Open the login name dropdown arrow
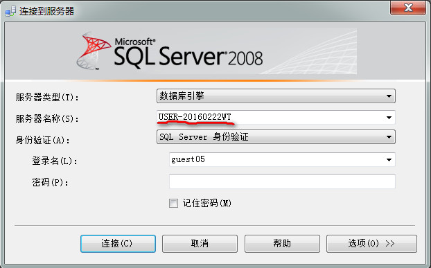Image resolution: width=431 pixels, height=268 pixels. click(389, 159)
